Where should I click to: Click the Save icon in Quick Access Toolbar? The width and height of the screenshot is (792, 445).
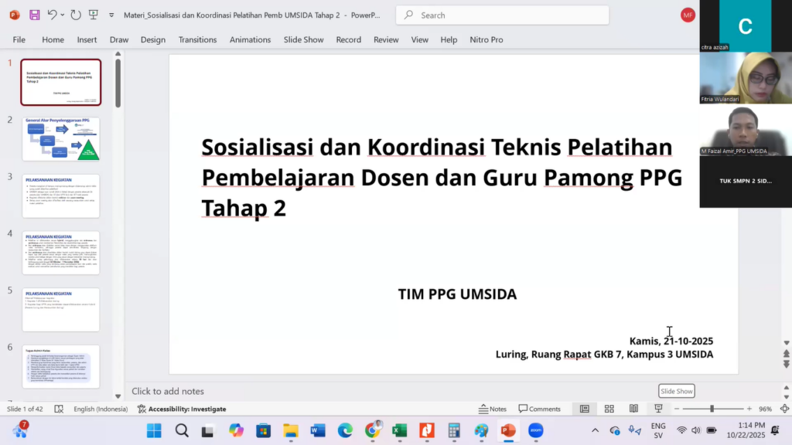pyautogui.click(x=34, y=15)
